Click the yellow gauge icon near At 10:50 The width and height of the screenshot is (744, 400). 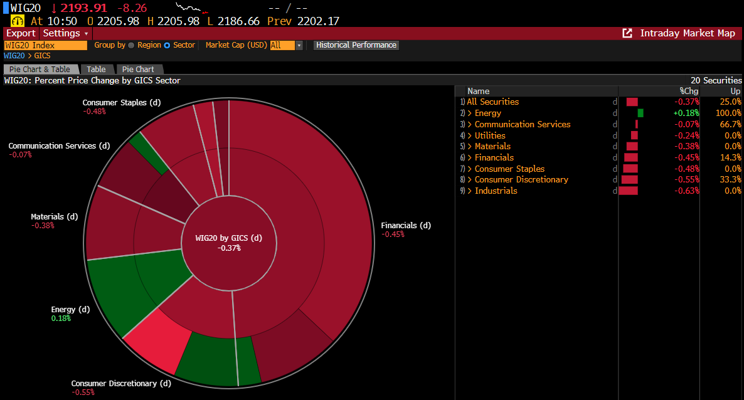click(x=18, y=21)
